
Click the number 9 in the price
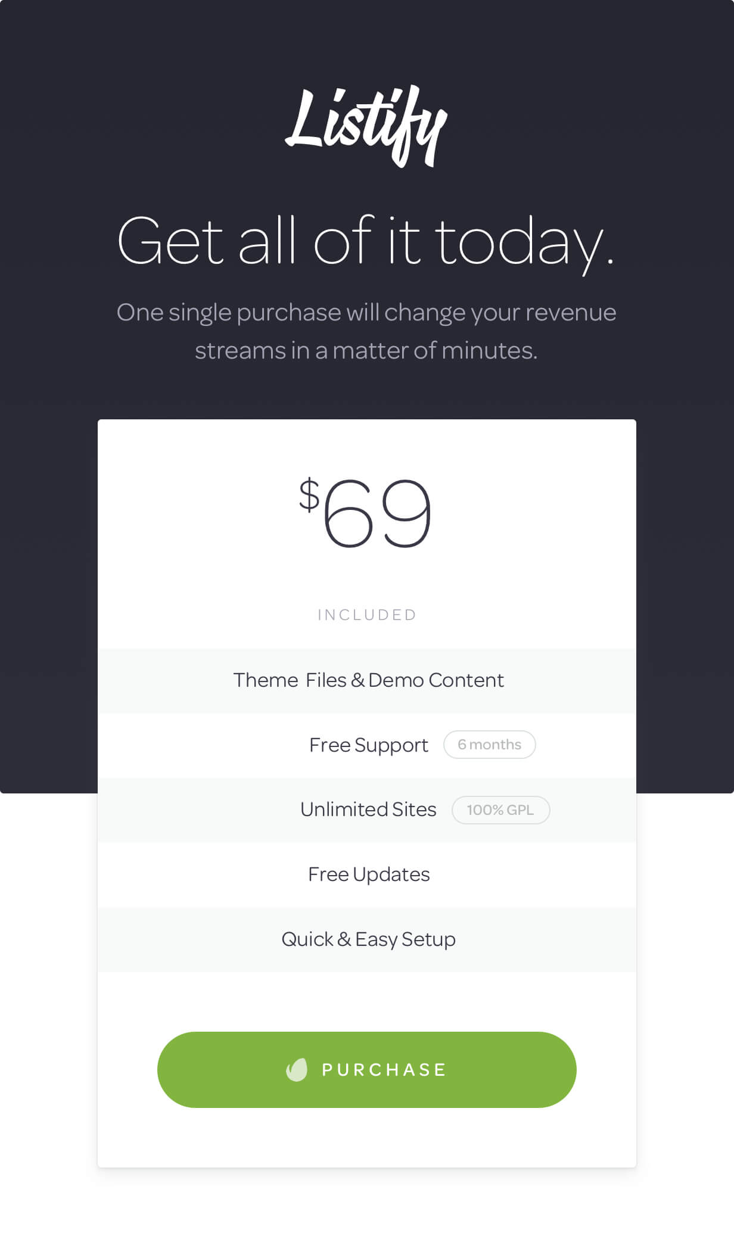(x=406, y=513)
